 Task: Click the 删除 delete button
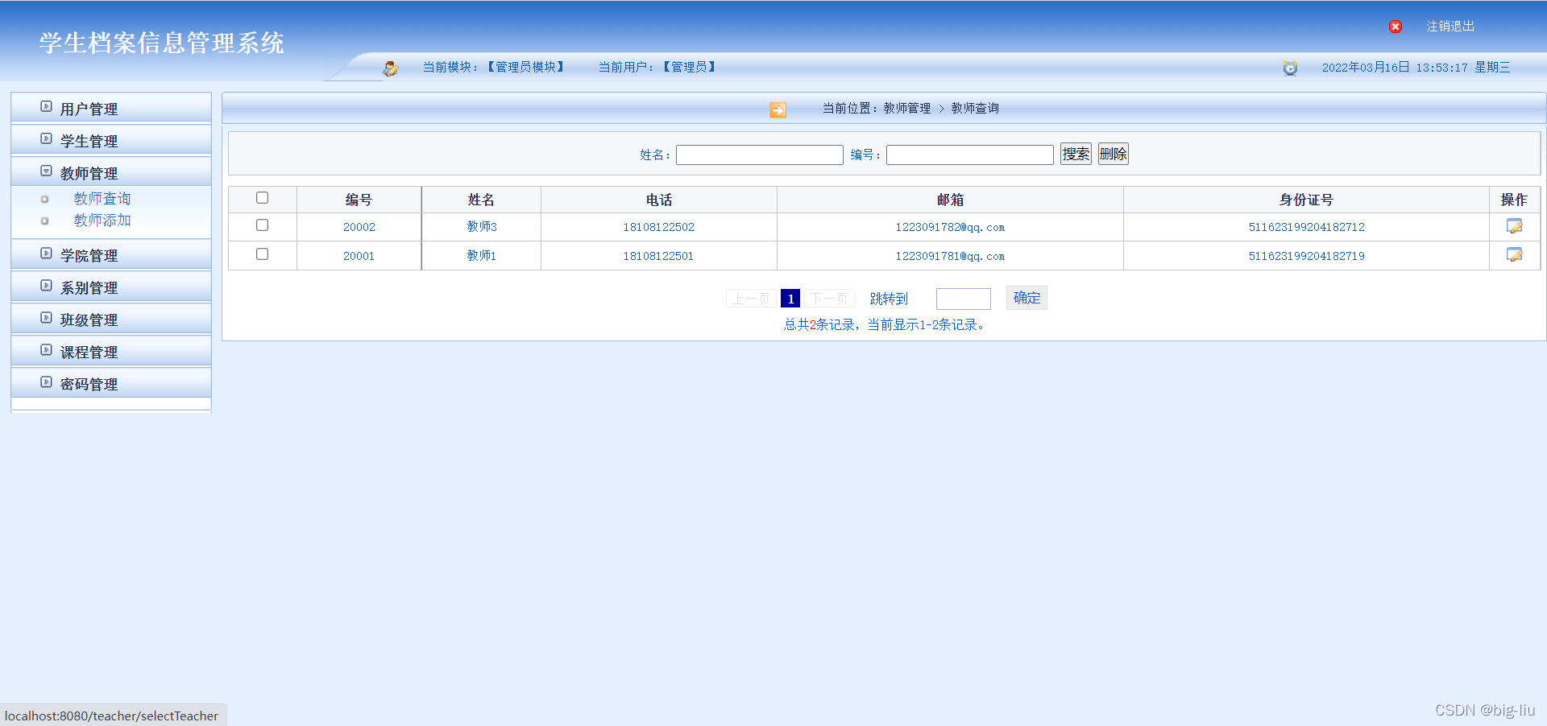[x=1114, y=154]
